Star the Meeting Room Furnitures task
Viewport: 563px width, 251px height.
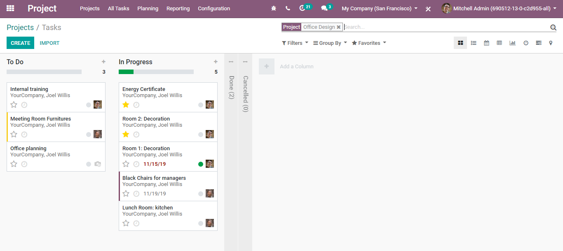pos(14,134)
